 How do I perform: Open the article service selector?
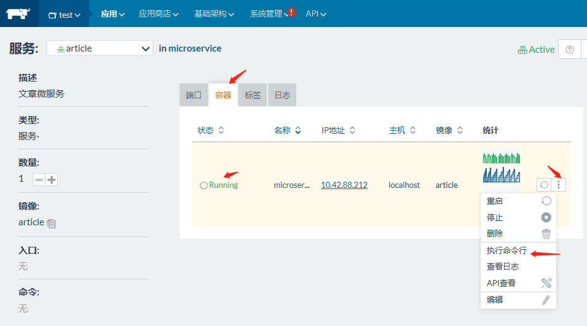tap(100, 49)
